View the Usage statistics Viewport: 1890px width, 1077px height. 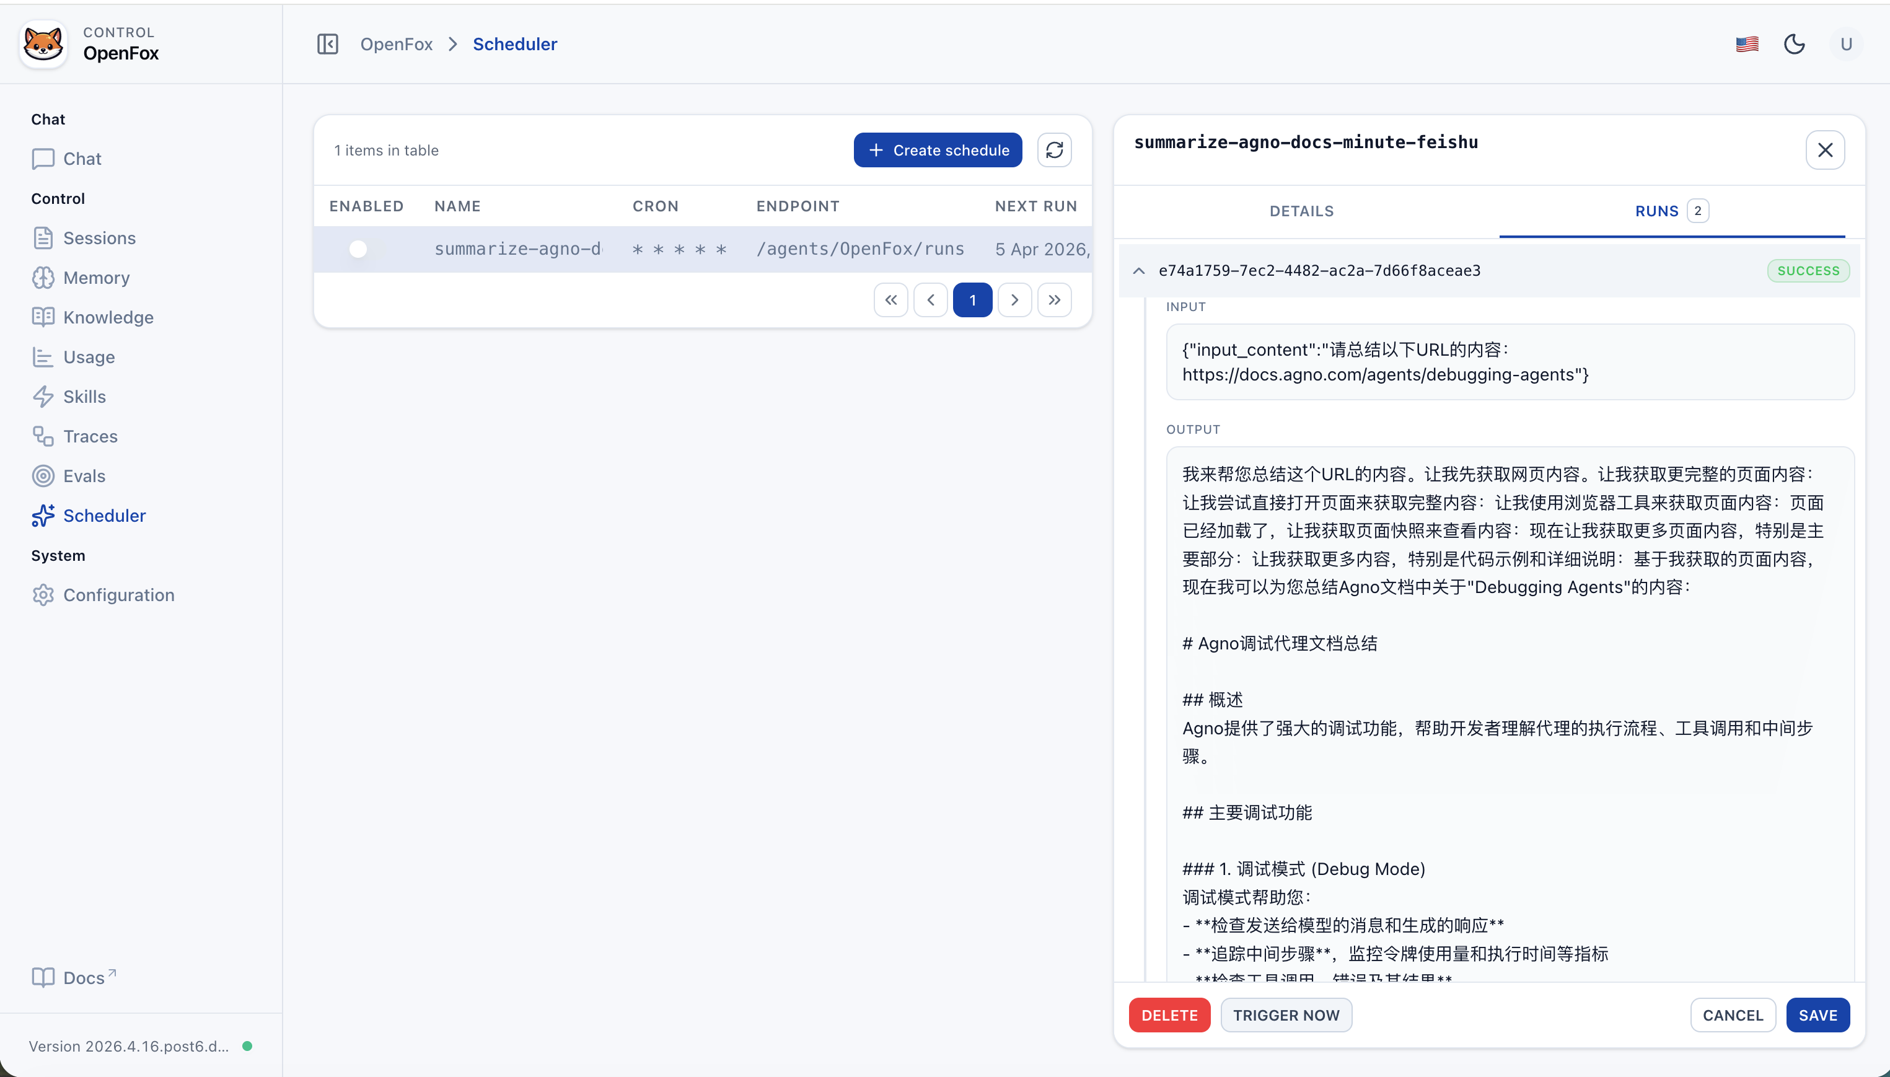point(89,356)
